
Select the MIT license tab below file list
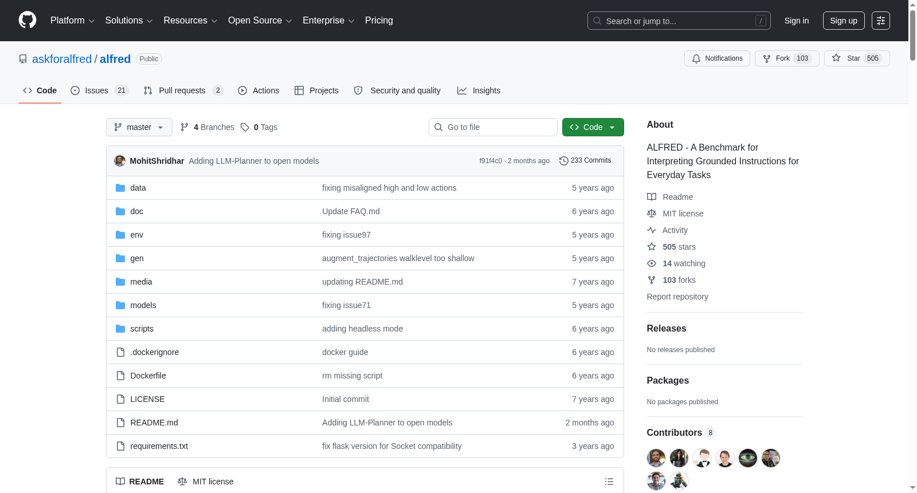point(206,482)
